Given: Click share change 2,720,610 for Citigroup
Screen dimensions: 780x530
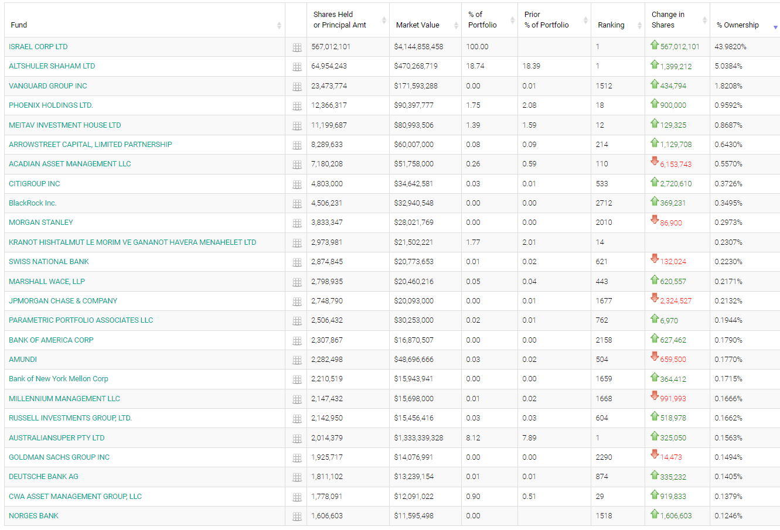Looking at the screenshot, I should click(676, 184).
